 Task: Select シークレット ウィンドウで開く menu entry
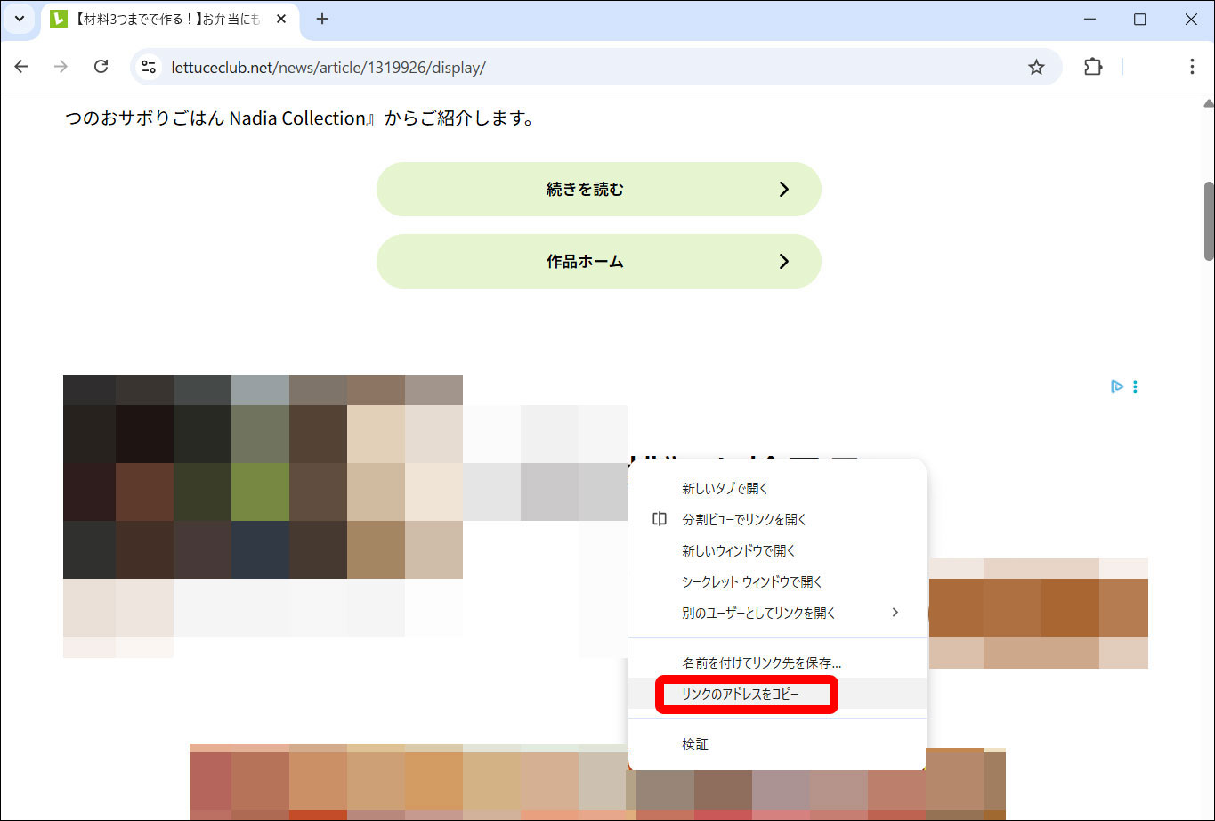click(x=751, y=581)
